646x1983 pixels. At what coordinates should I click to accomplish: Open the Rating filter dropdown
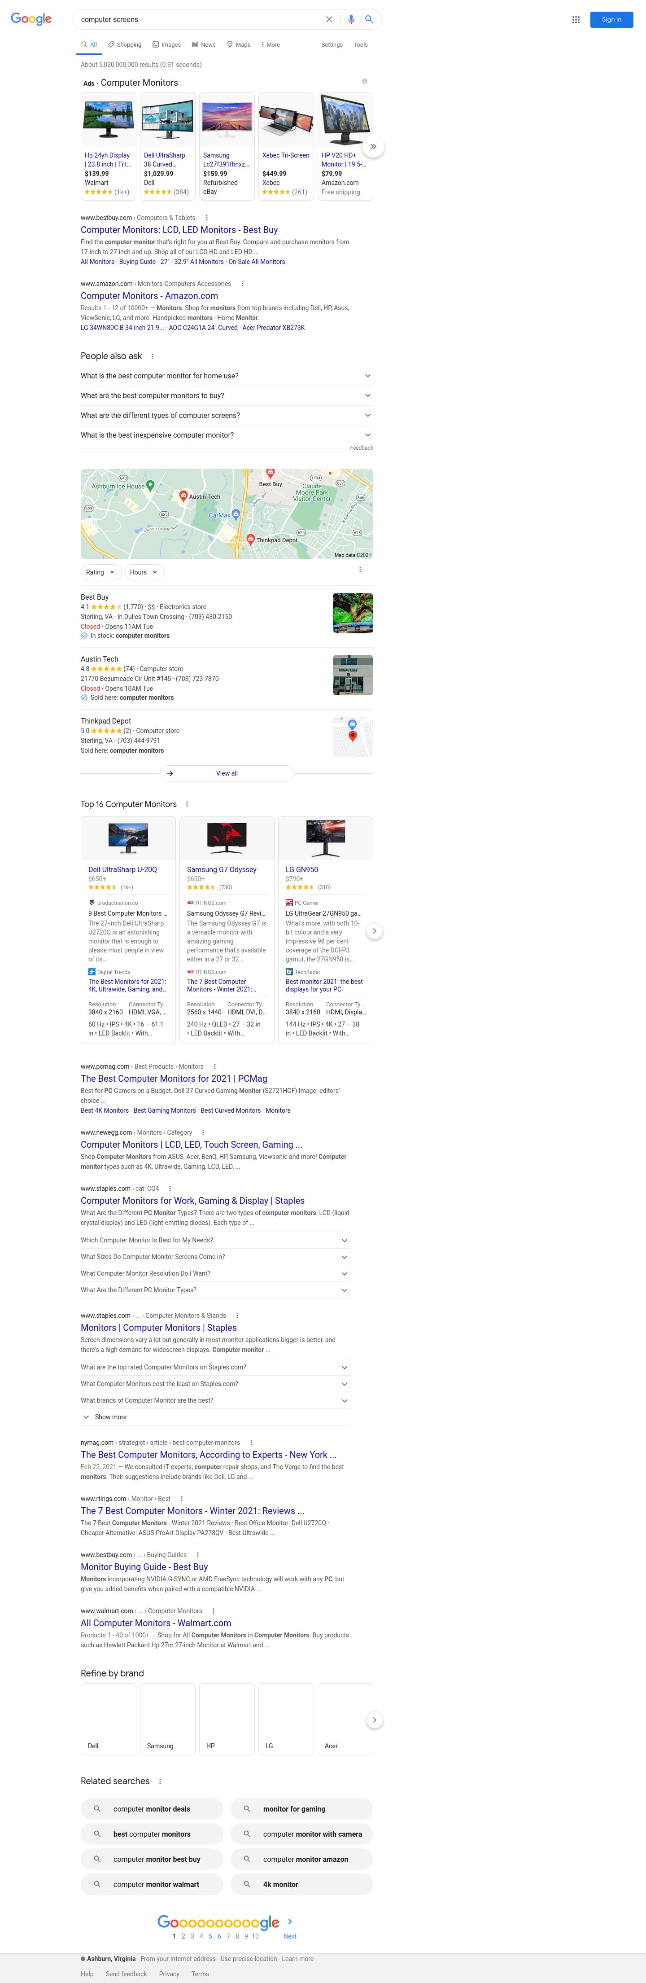click(x=101, y=572)
